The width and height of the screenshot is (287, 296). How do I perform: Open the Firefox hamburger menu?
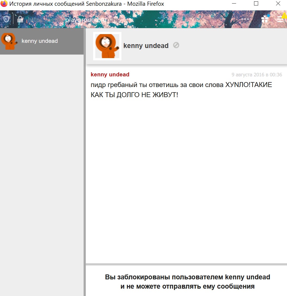click(280, 19)
